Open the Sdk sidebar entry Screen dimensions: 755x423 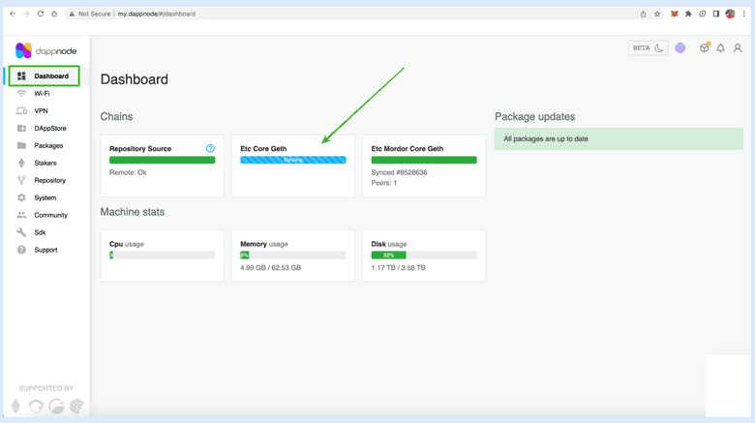coord(40,233)
